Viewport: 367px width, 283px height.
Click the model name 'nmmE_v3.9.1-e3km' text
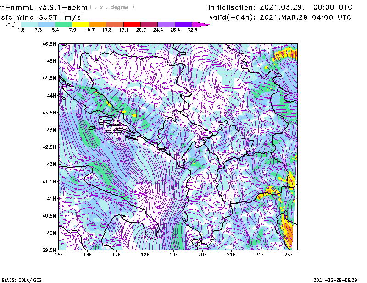(49, 7)
